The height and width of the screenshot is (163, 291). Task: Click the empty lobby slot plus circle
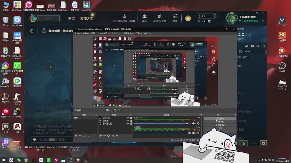tap(50, 67)
